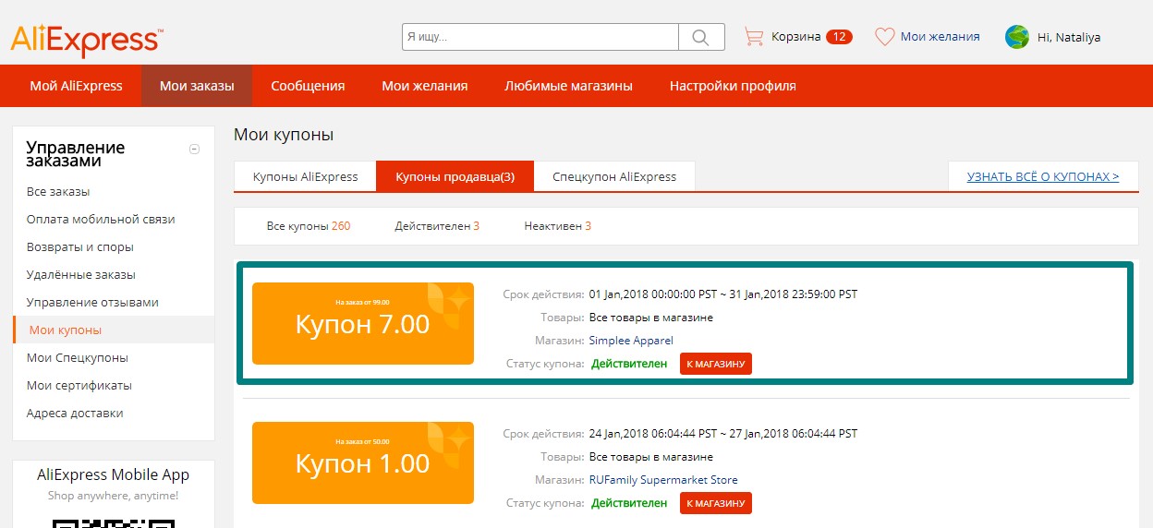
Task: Click К МАГАЗИНУ button for Simplee Apparel
Action: tap(716, 364)
